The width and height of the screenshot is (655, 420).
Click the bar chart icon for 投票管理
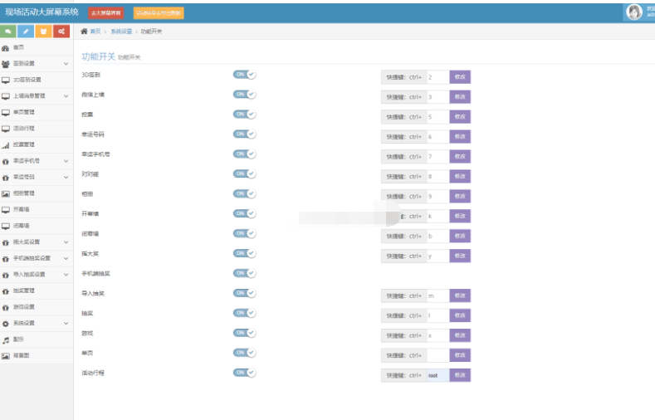click(6, 145)
